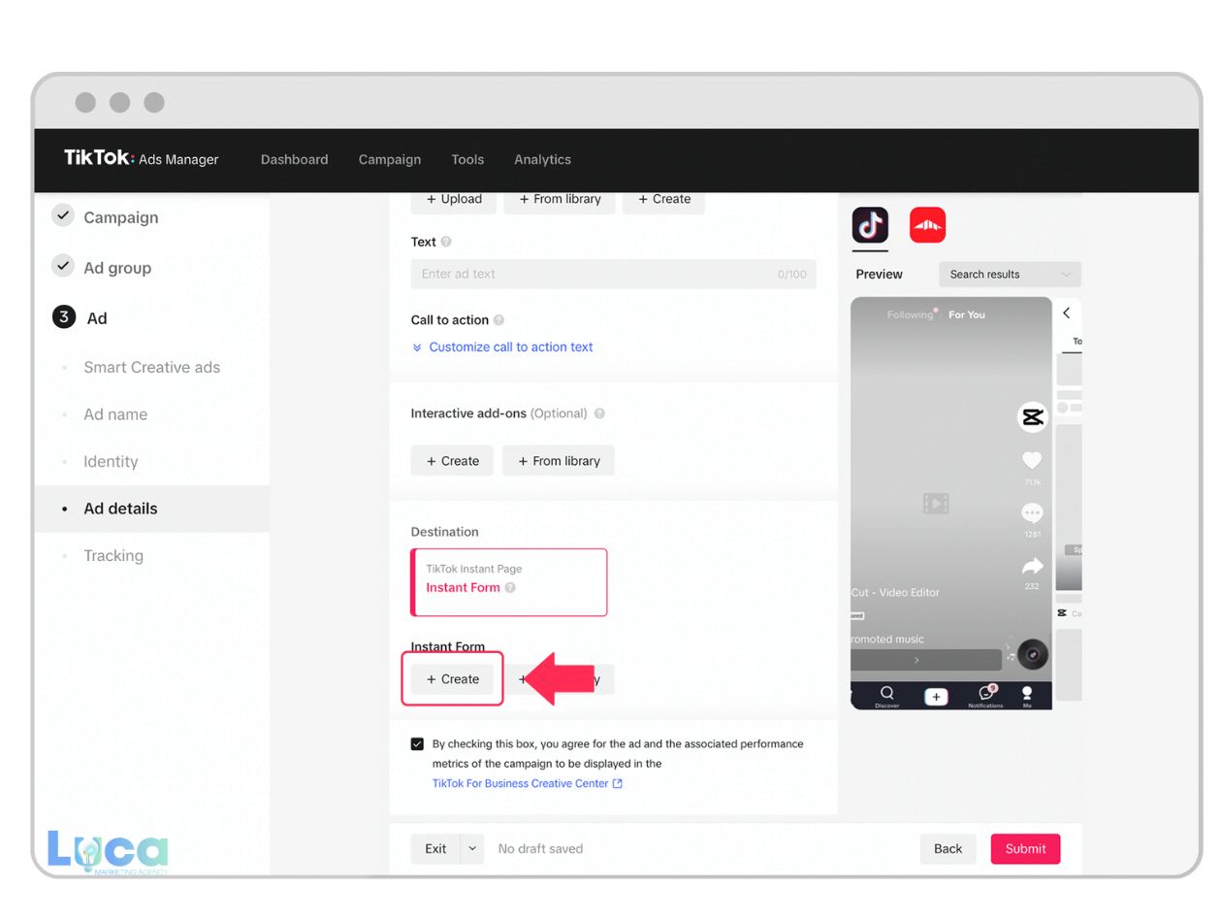This screenshot has width=1222, height=920.
Task: Create a new Instant Form
Action: (x=452, y=679)
